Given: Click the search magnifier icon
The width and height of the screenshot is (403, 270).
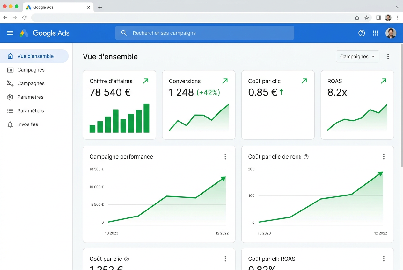Looking at the screenshot, I should 124,33.
